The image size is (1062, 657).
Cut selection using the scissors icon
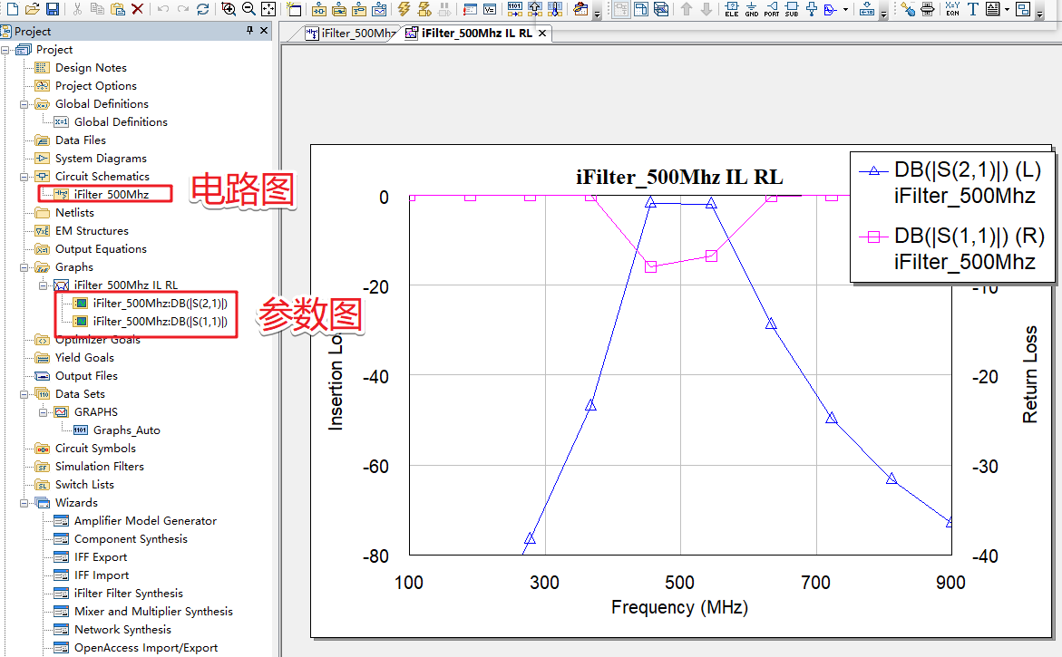click(x=77, y=9)
